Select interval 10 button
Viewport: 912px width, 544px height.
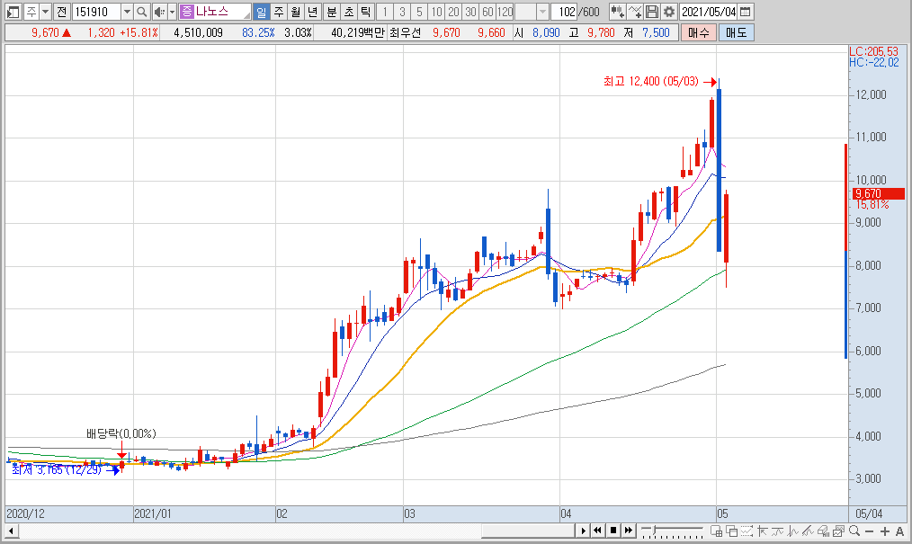pos(436,12)
